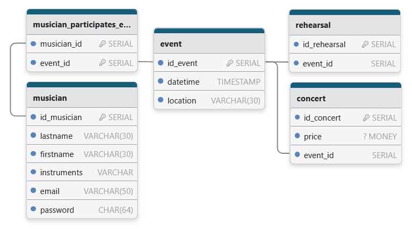Click the email VARCHAR(50) column row

82,191
